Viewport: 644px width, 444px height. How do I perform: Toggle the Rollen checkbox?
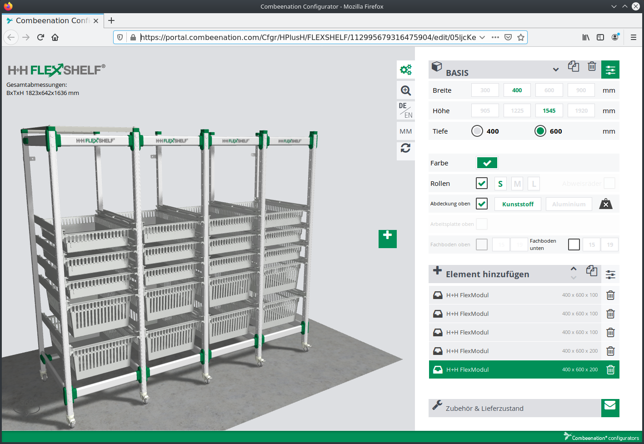tap(482, 183)
